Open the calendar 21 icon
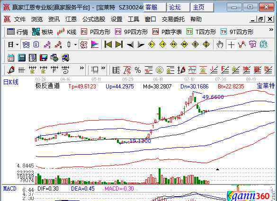The width and height of the screenshot is (277, 201). tap(11, 58)
